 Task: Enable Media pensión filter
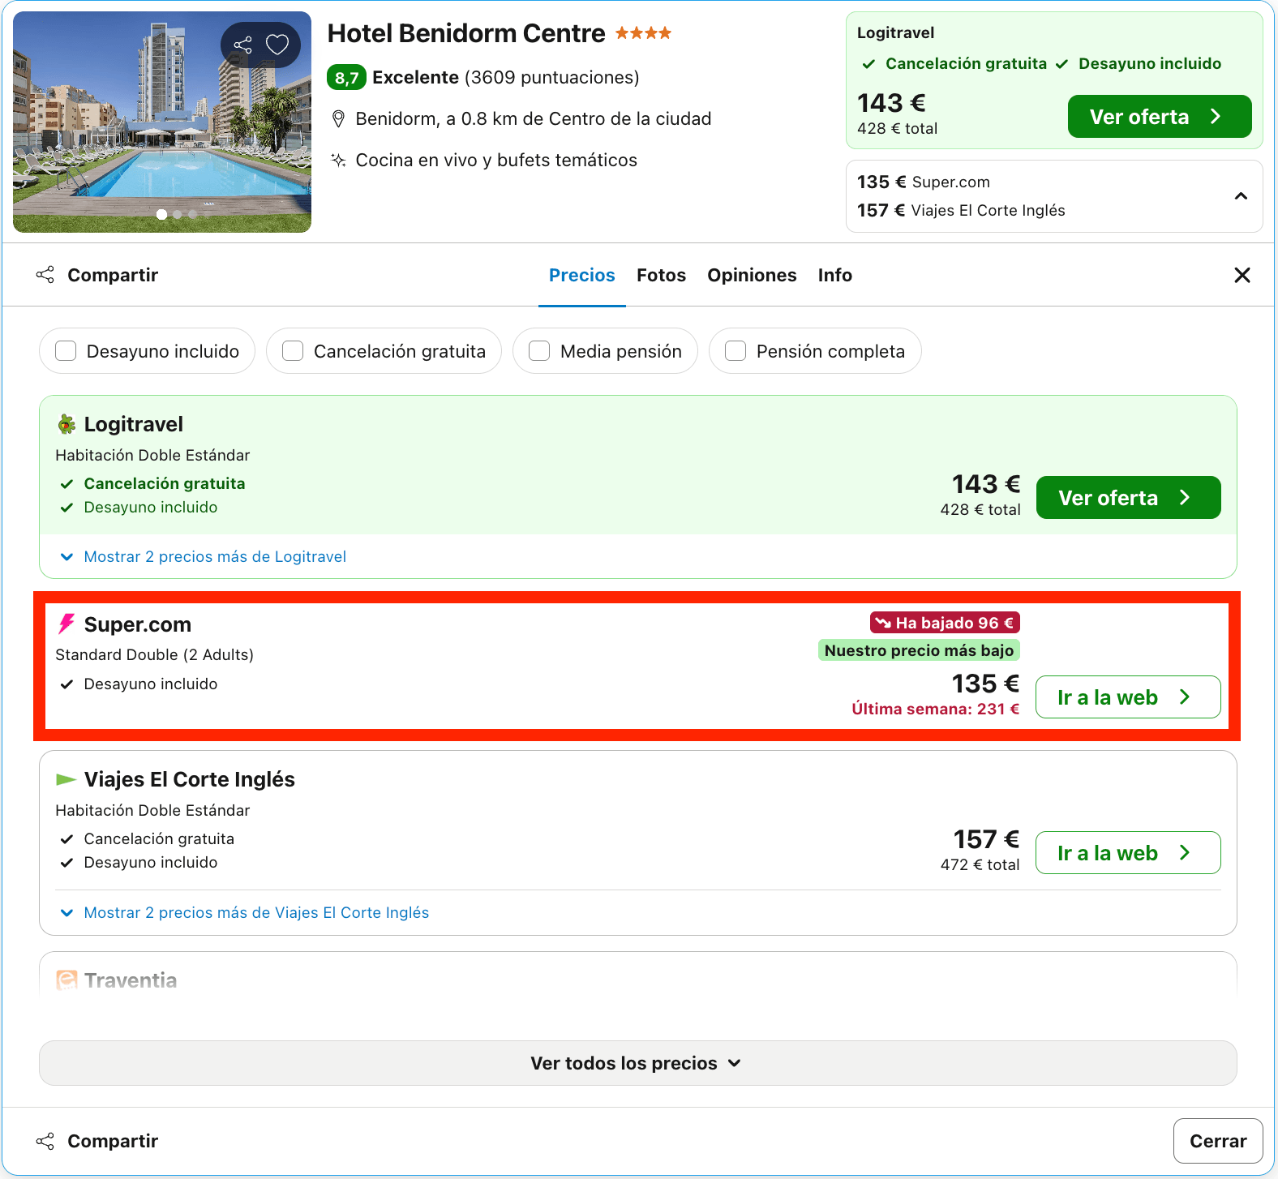click(539, 351)
